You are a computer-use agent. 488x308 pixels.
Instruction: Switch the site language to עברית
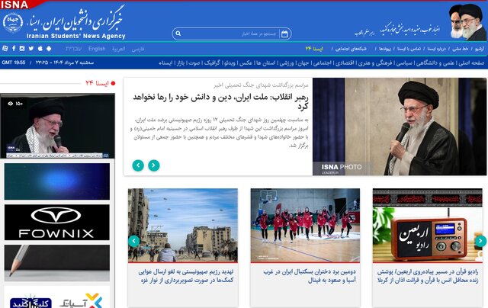(73, 49)
